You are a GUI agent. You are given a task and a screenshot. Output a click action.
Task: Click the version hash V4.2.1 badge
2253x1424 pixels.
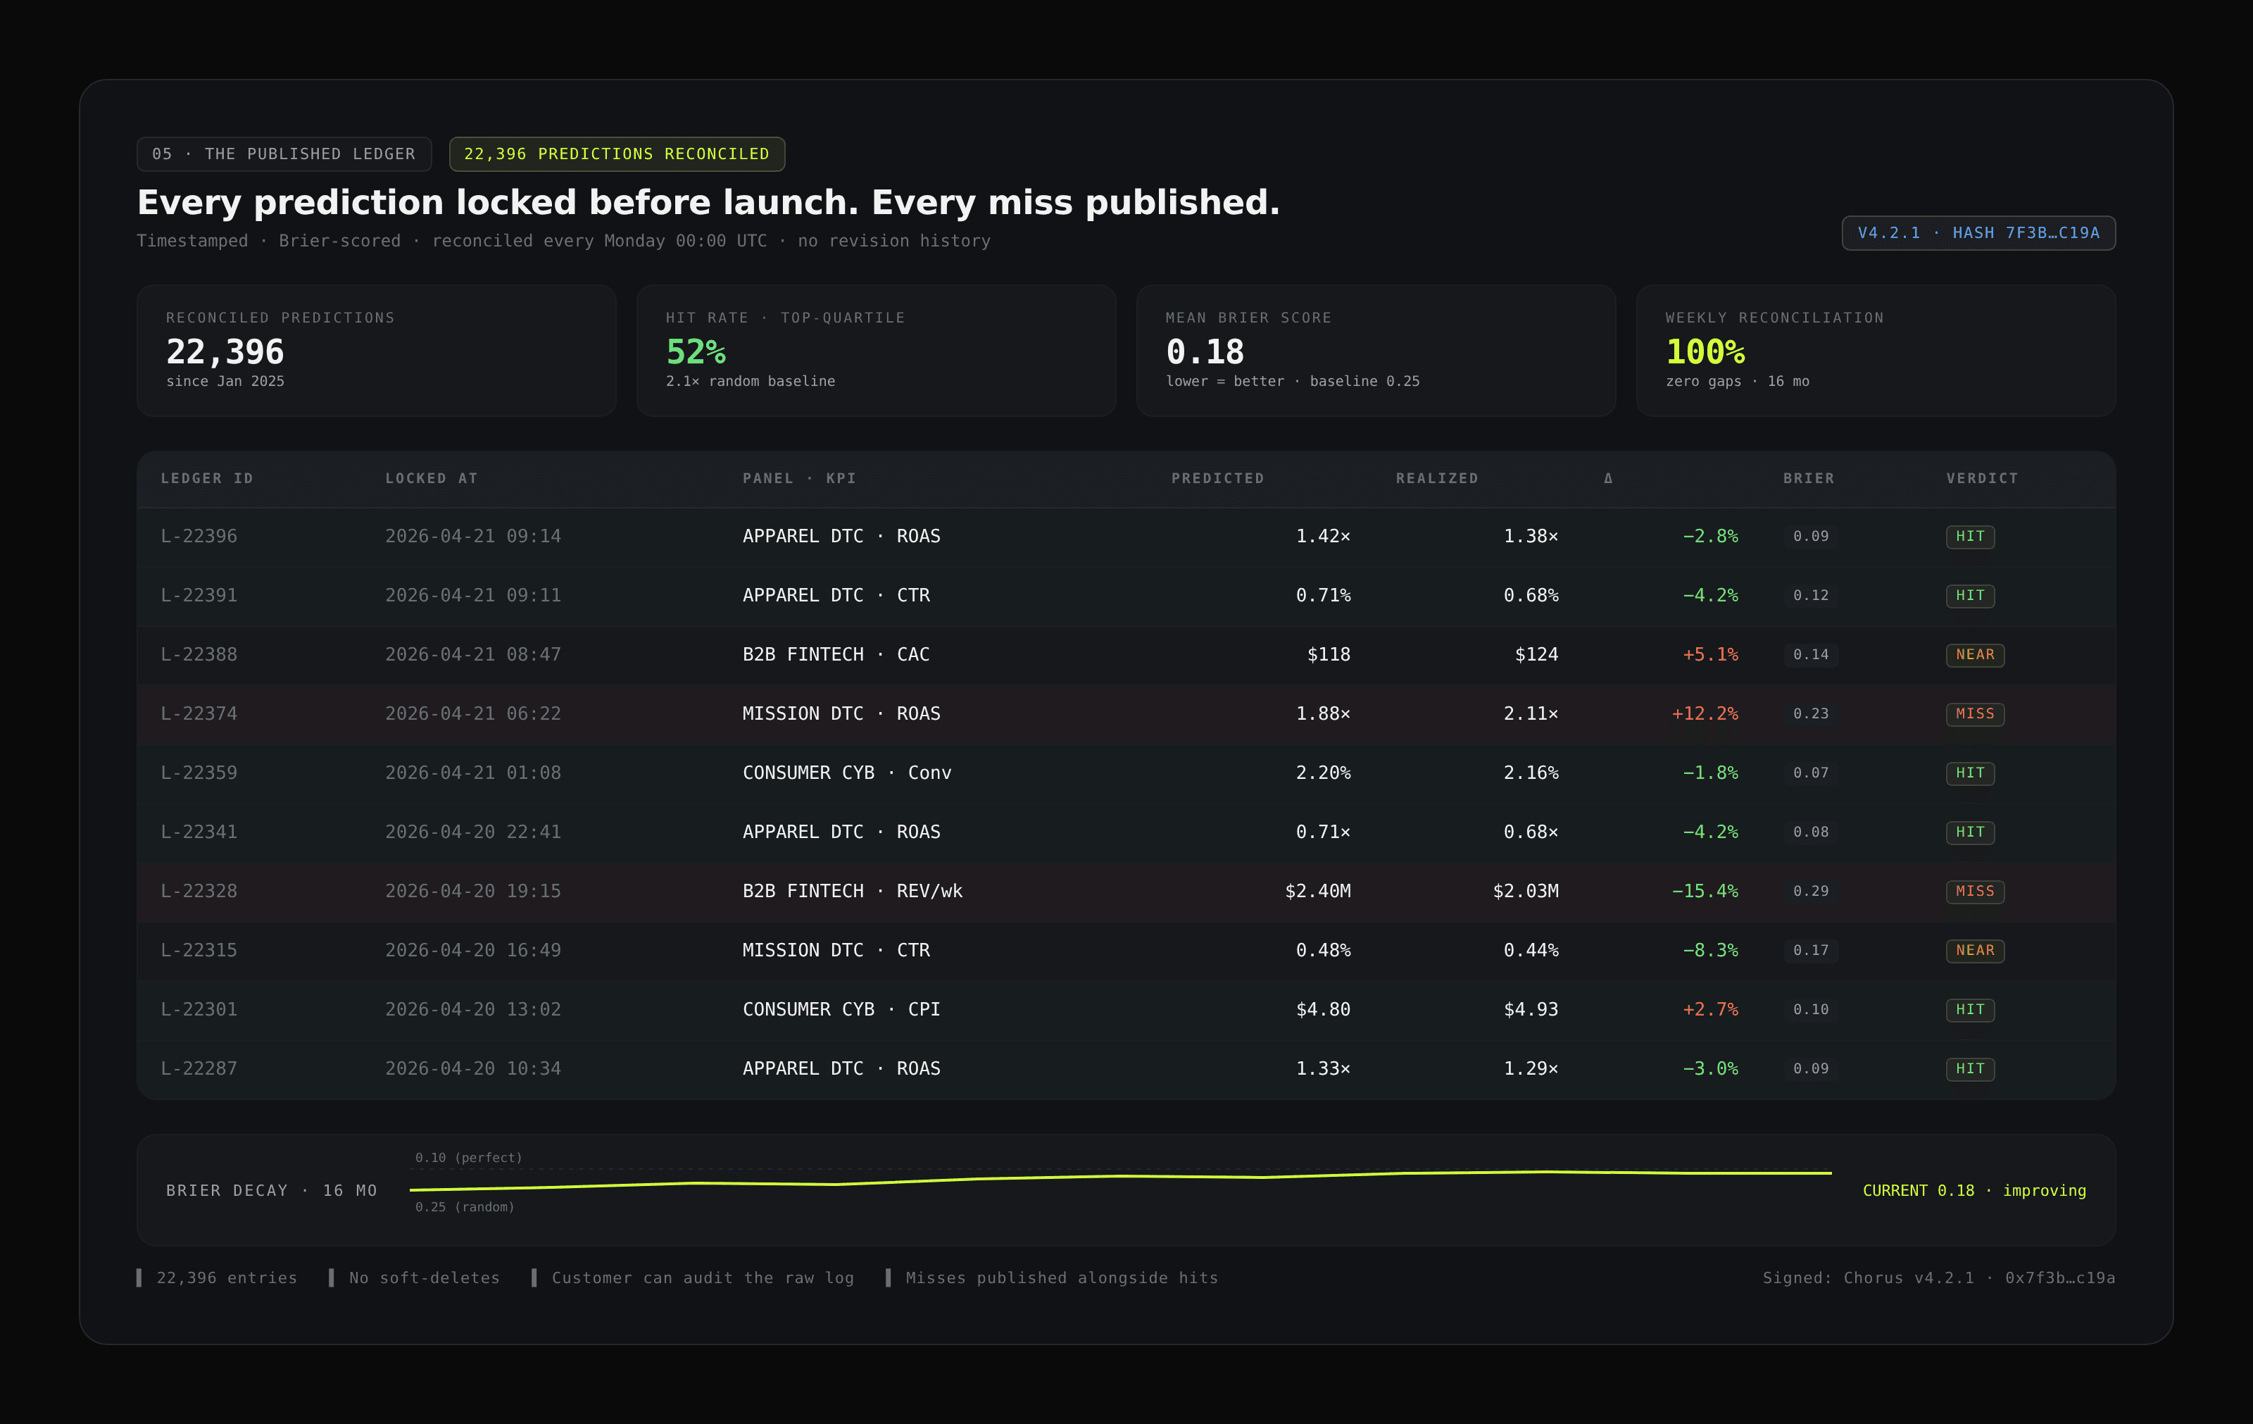1978,233
